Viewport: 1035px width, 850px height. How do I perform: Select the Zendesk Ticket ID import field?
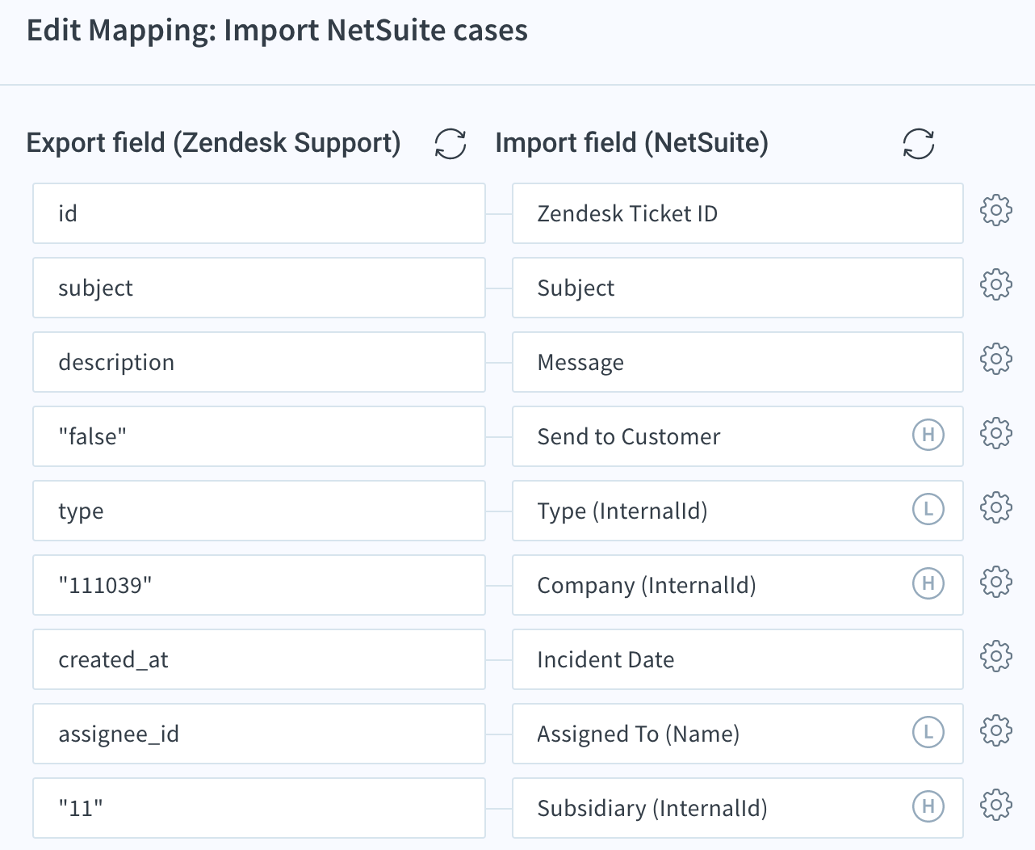[x=738, y=213]
